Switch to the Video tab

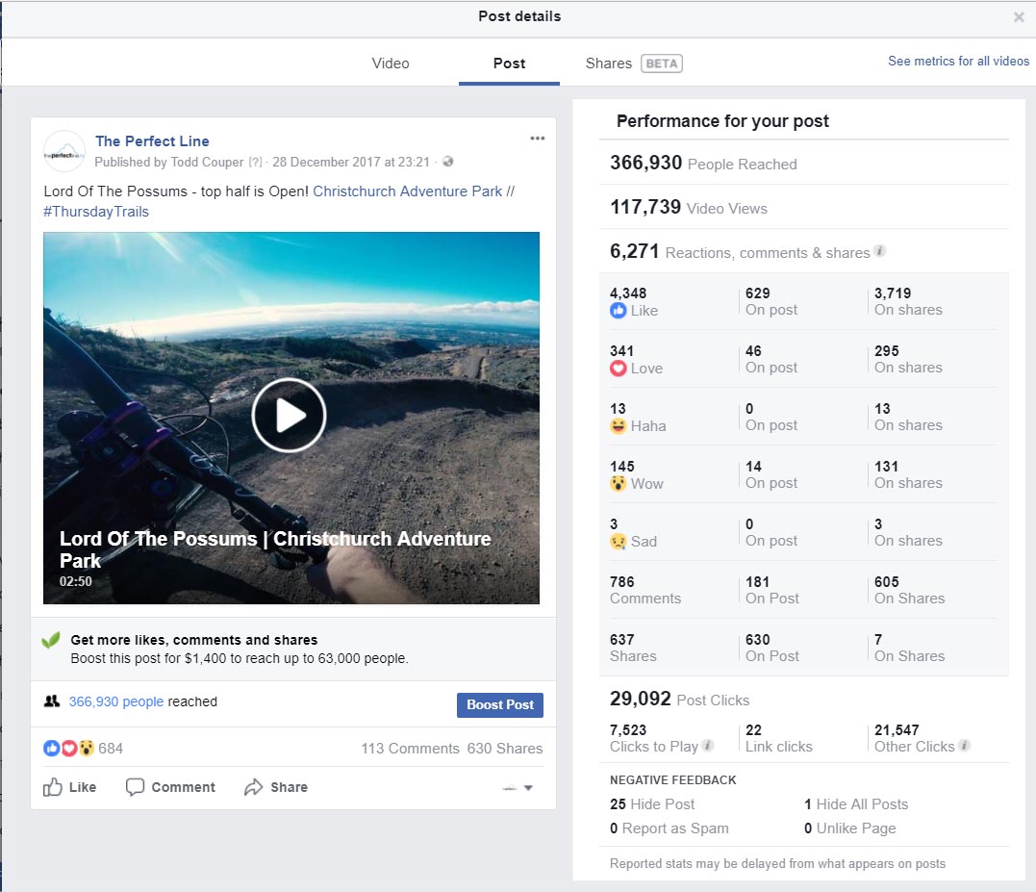coord(391,64)
